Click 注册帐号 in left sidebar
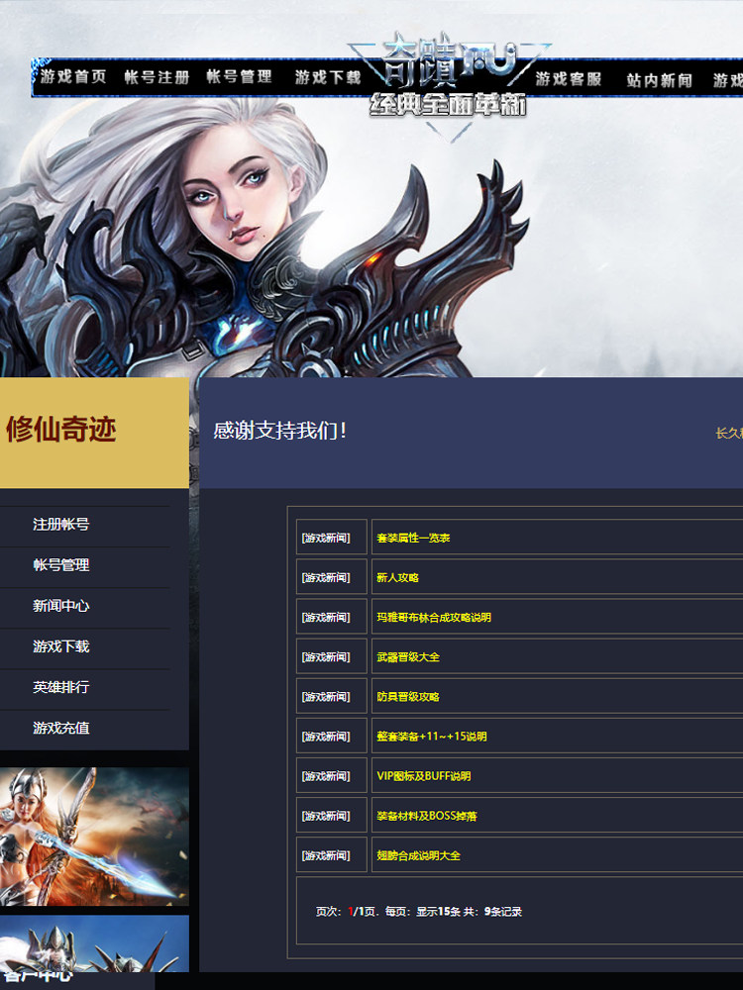 [x=60, y=524]
